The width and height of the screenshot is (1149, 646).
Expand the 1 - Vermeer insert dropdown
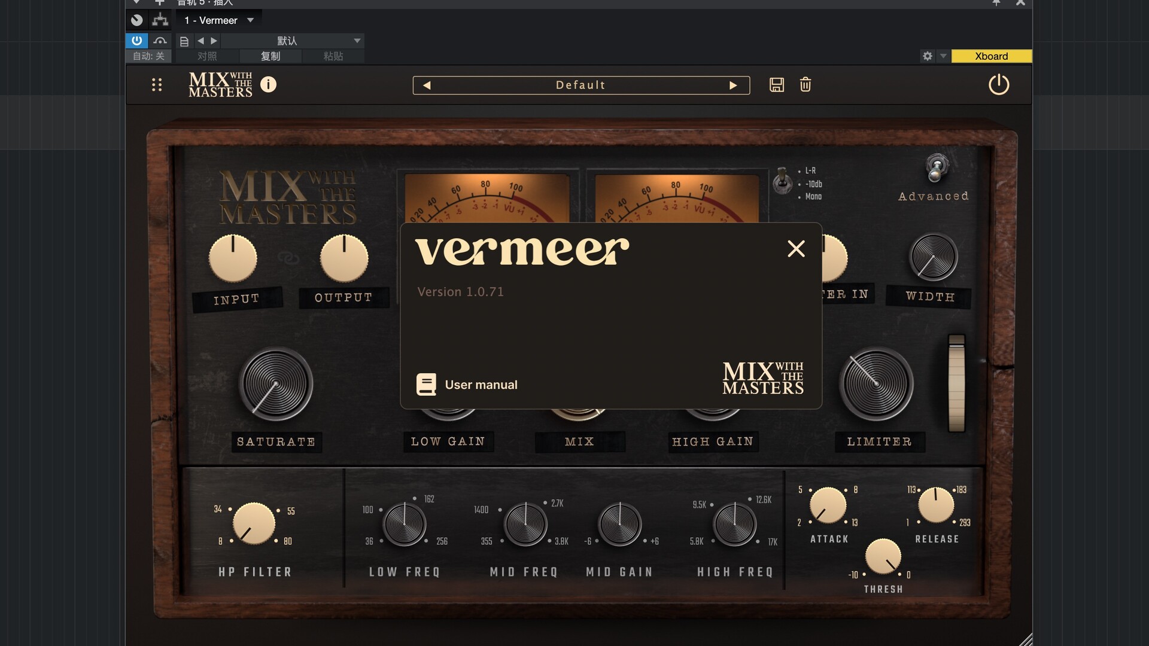pyautogui.click(x=250, y=20)
